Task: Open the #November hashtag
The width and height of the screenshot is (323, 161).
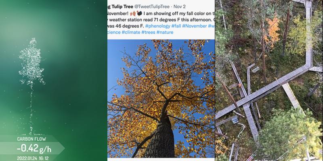Action: [x=195, y=26]
